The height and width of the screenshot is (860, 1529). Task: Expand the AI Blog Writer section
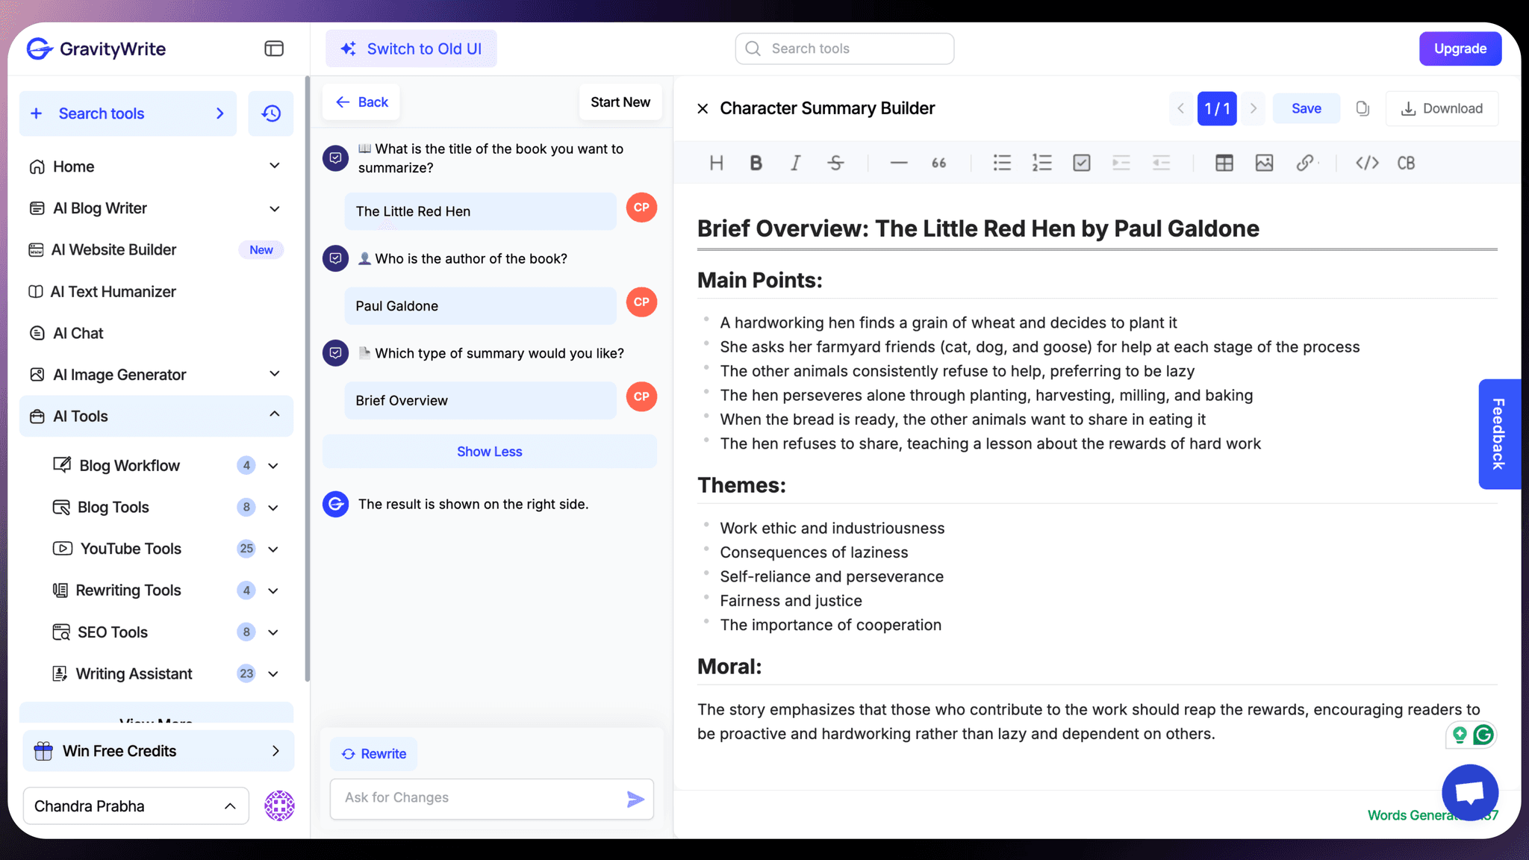[x=275, y=208]
